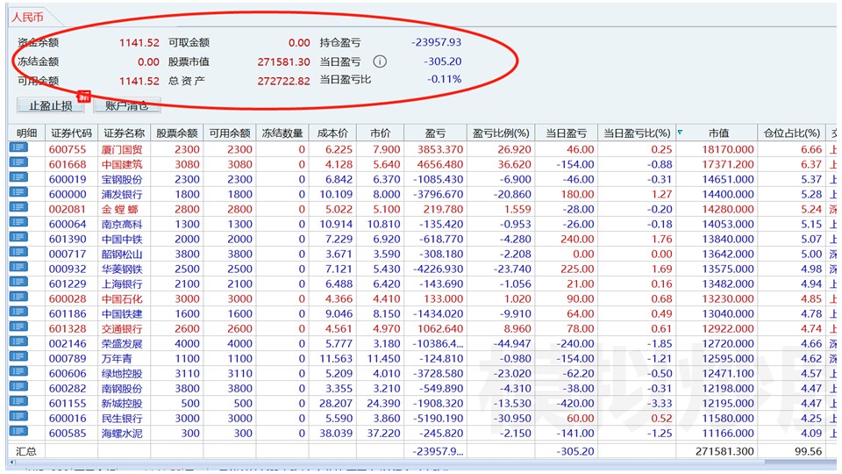Select stock code 601155

pos(68,404)
